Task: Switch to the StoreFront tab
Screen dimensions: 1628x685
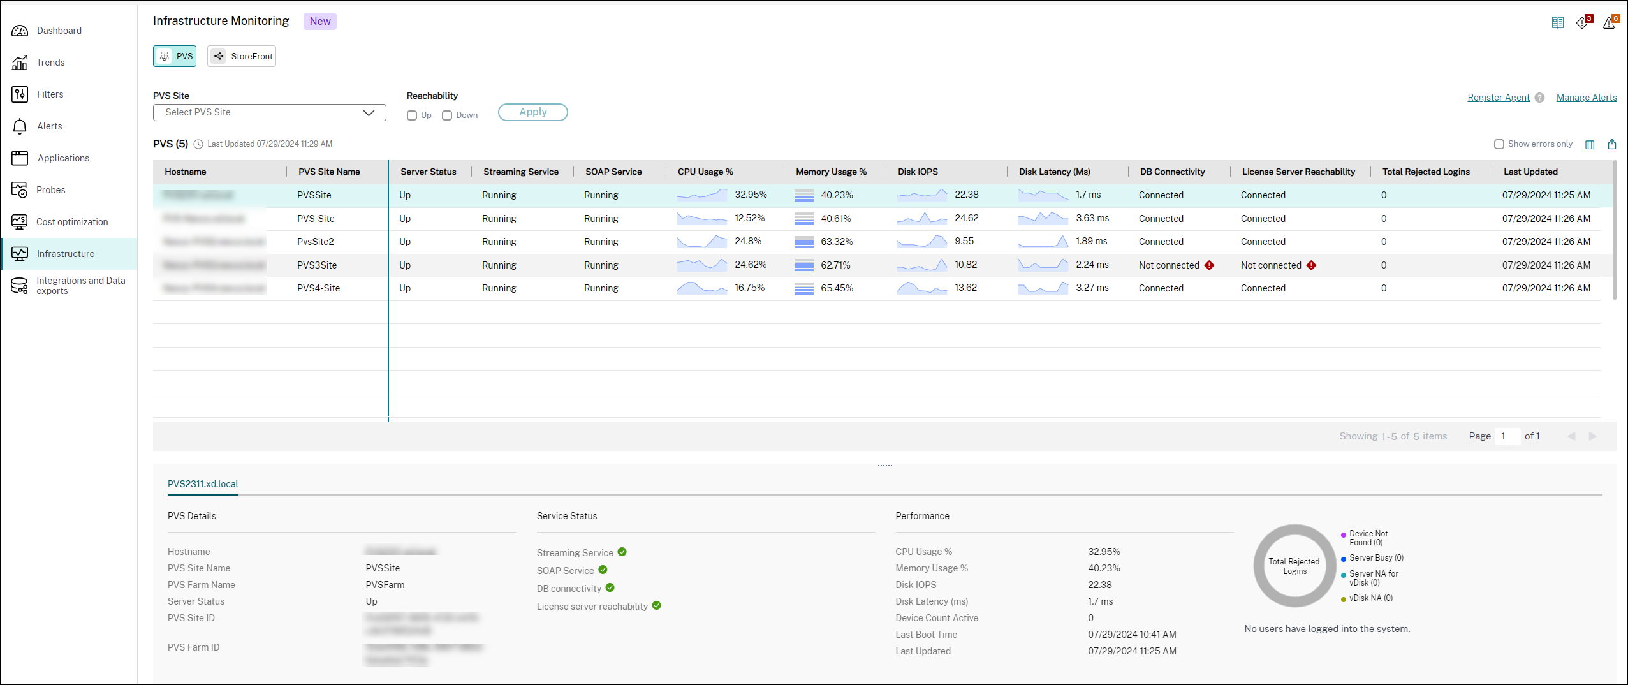Action: tap(242, 56)
